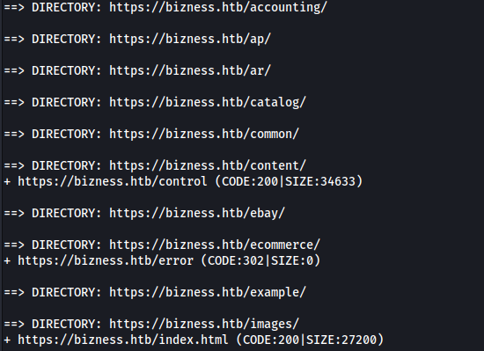Image resolution: width=484 pixels, height=351 pixels.
Task: Click the arrow marker before ebay entry
Action: (x=14, y=213)
